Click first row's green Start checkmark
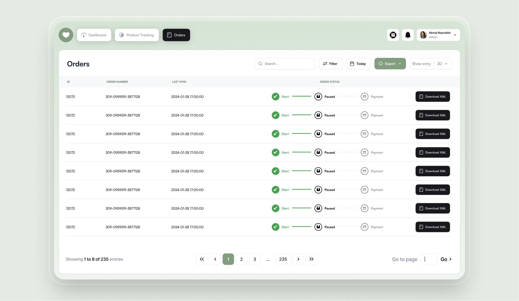 click(x=275, y=97)
